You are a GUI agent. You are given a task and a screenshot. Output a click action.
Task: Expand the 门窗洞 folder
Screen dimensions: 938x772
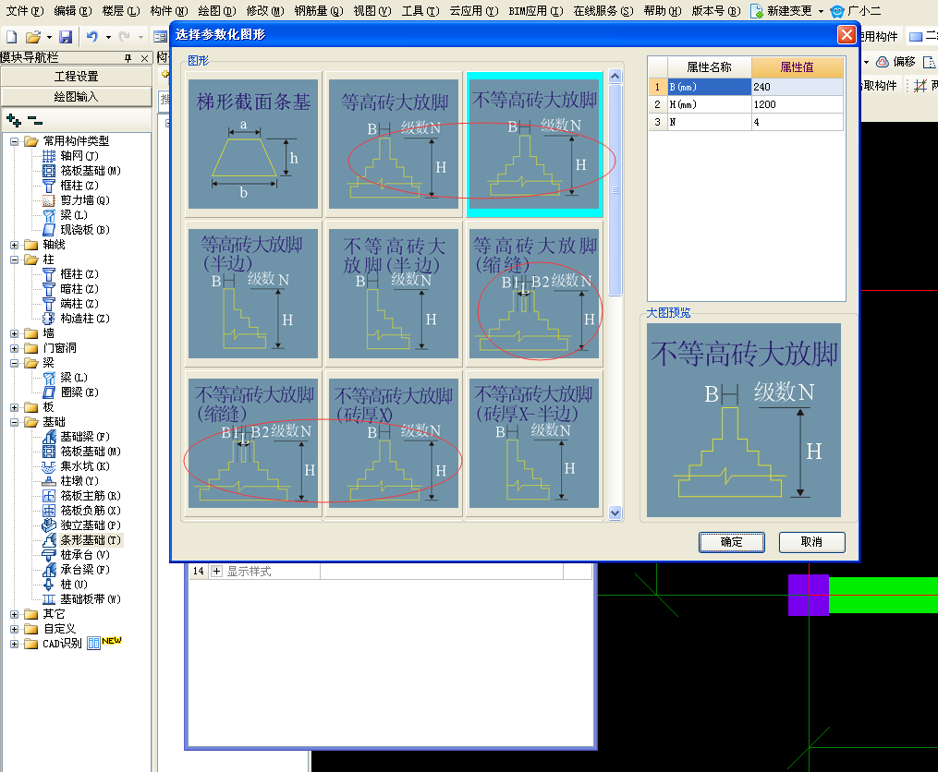(15, 349)
